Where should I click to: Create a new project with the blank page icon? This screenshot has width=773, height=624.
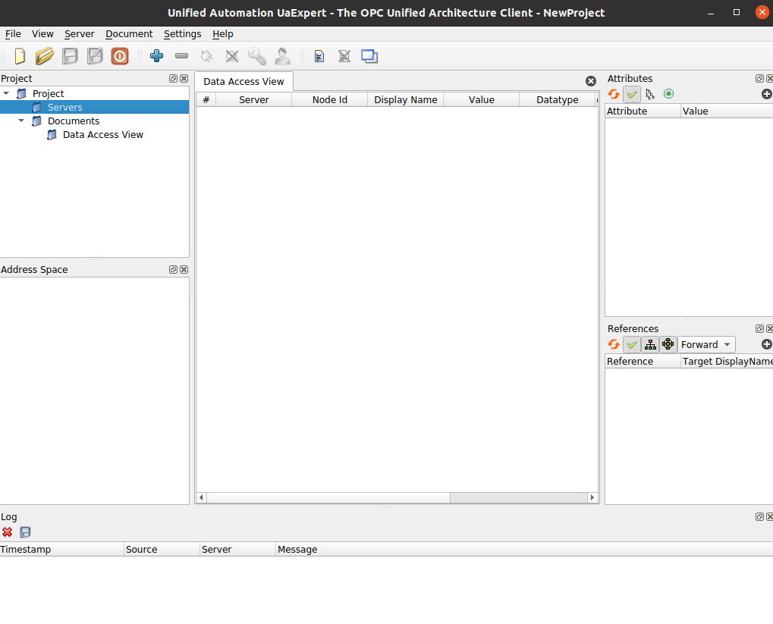pyautogui.click(x=20, y=56)
